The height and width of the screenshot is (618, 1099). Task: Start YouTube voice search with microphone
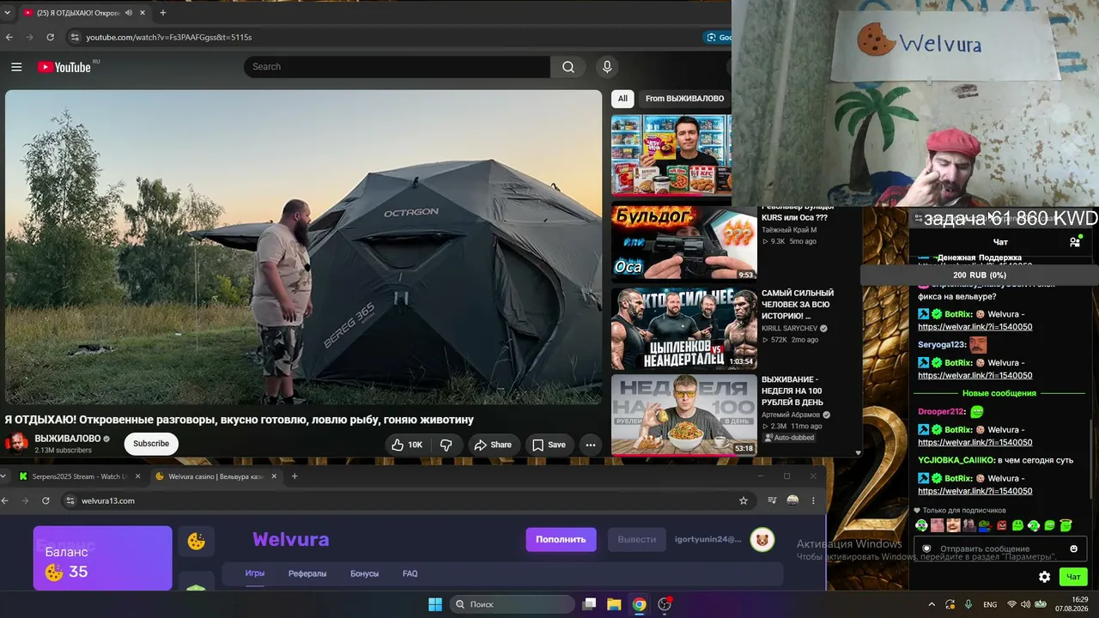607,67
